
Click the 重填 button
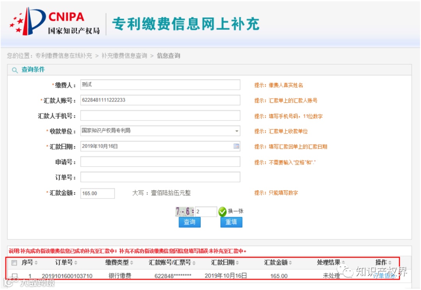tap(231, 222)
